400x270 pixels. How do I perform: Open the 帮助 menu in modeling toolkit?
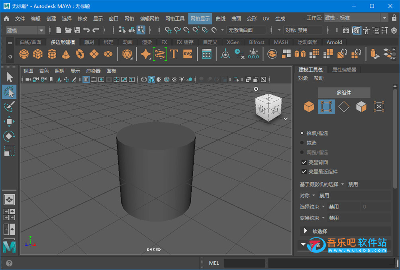point(318,78)
